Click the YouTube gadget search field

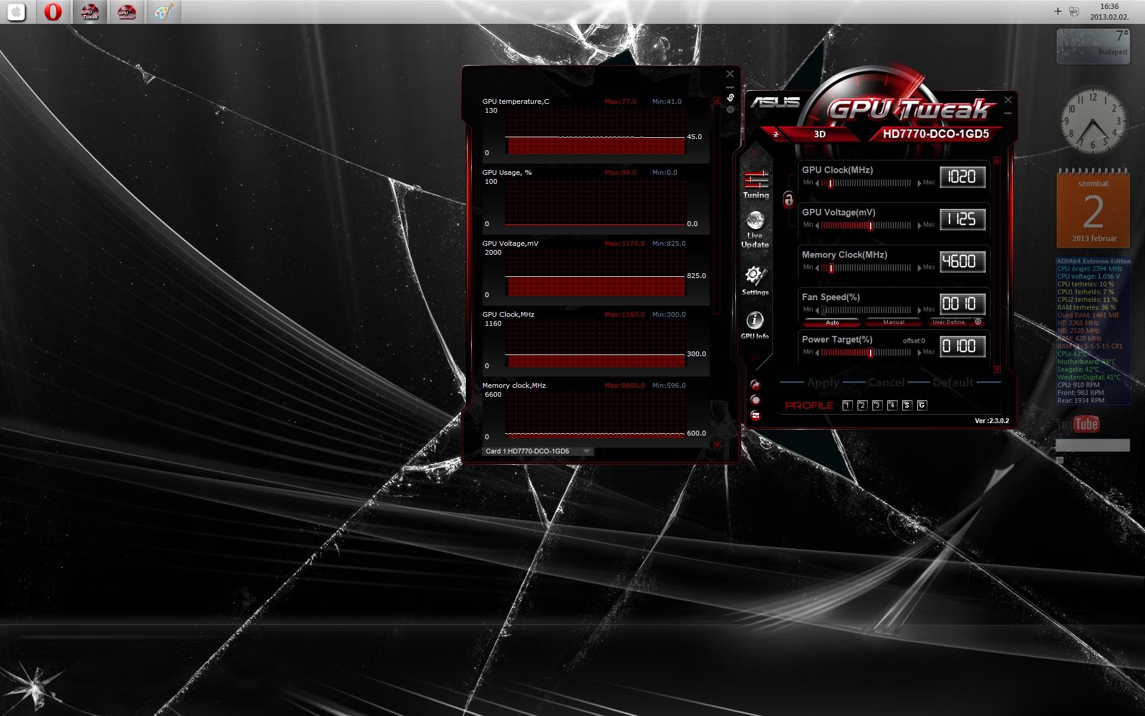click(x=1093, y=445)
